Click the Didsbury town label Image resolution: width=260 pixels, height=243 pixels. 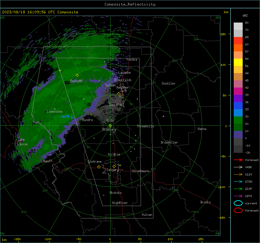point(109,129)
